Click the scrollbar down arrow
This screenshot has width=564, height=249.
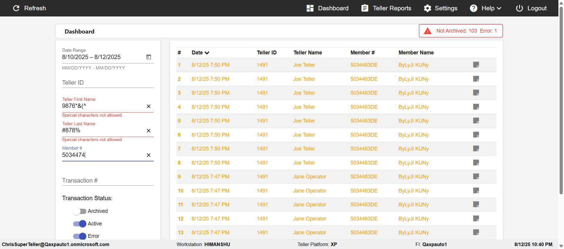[x=561, y=246]
